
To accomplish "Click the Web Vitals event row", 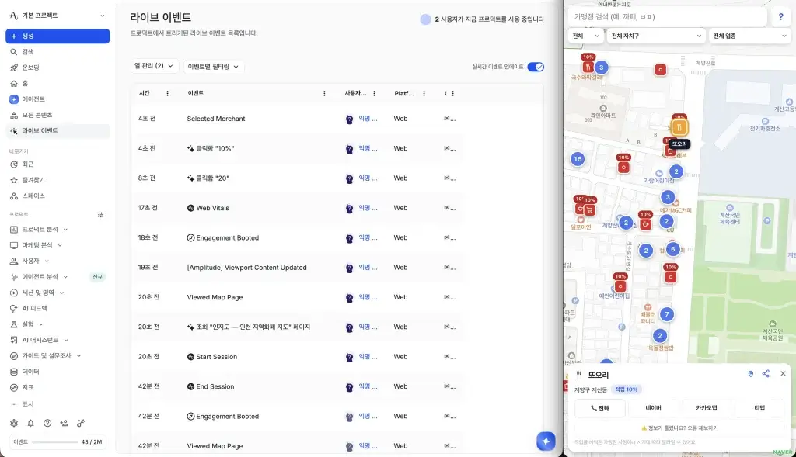I will tap(296, 208).
